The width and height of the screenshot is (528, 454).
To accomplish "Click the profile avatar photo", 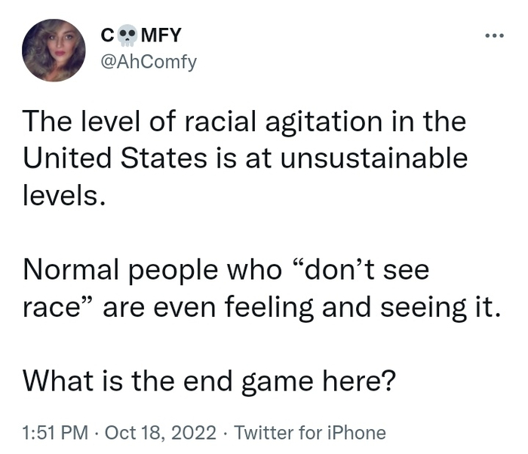I will click(54, 50).
